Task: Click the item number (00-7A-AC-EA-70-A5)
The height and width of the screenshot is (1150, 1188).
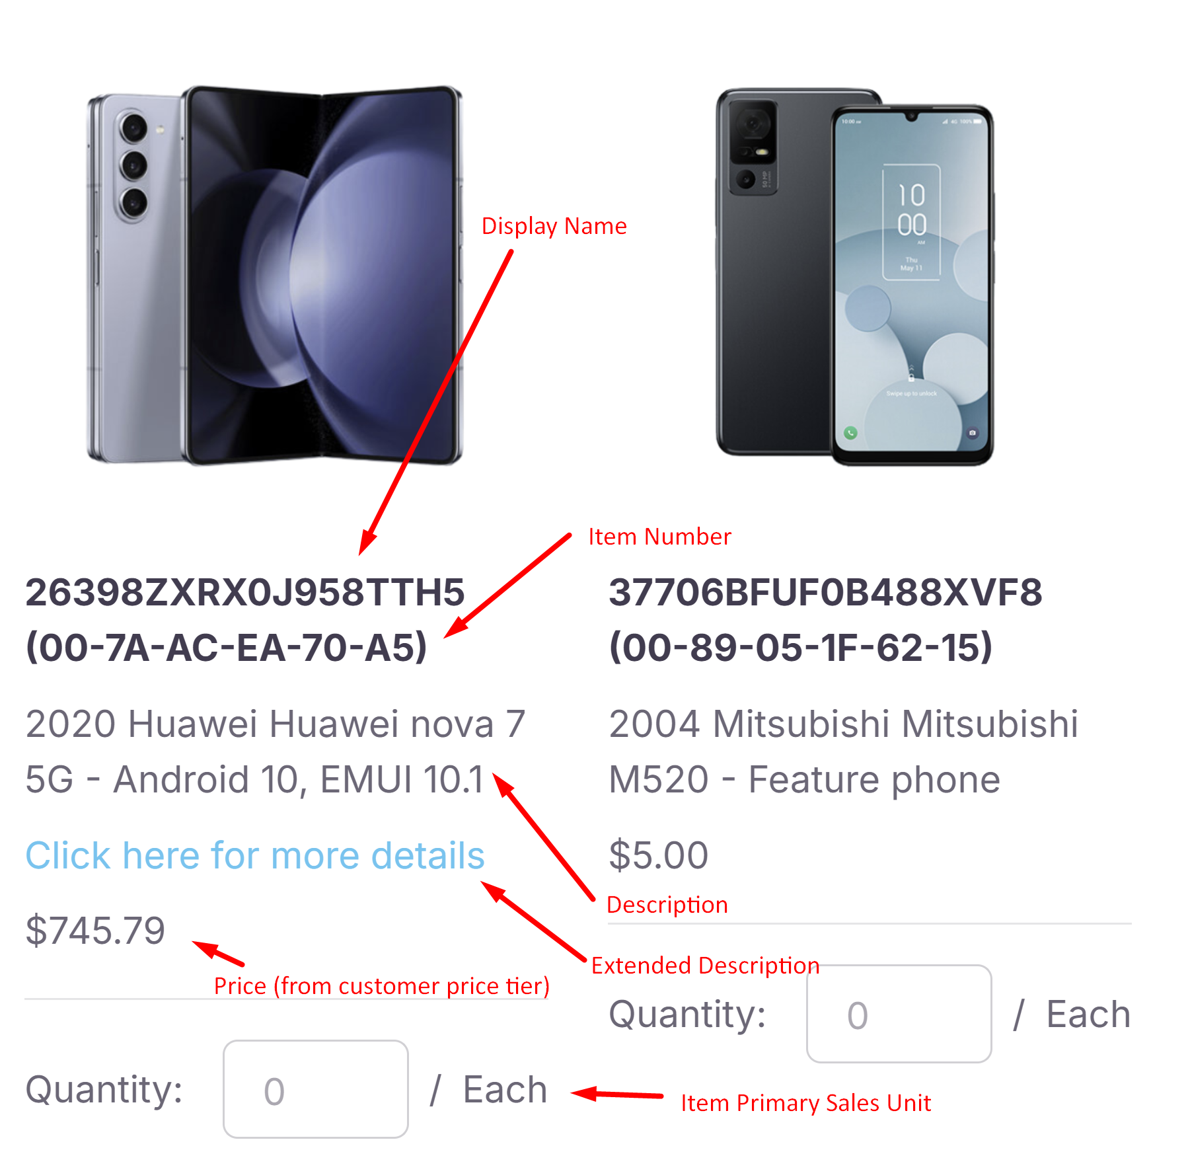Action: click(226, 647)
